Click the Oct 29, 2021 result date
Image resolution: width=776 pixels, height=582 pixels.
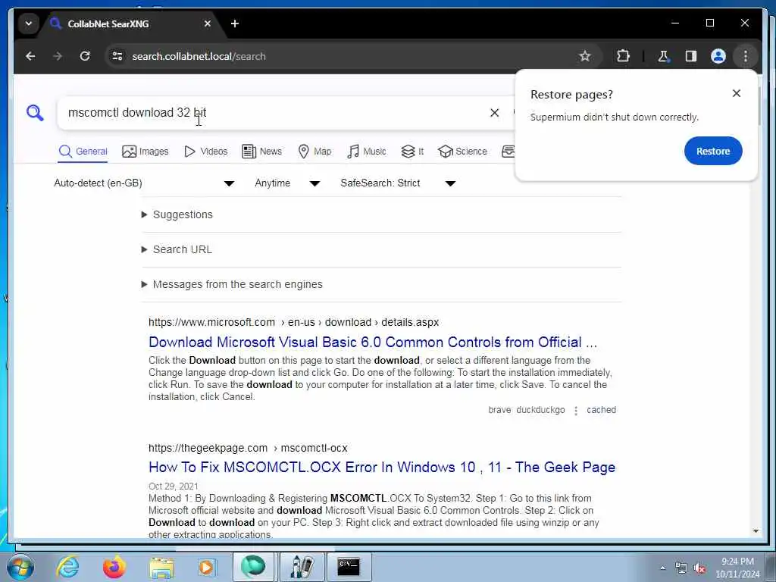[x=174, y=486]
